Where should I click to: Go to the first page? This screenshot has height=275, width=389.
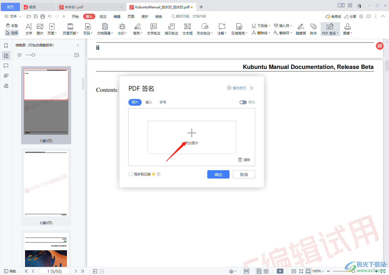click(x=26, y=271)
